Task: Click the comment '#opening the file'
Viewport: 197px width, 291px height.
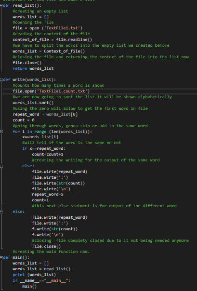Action: [x=33, y=22]
